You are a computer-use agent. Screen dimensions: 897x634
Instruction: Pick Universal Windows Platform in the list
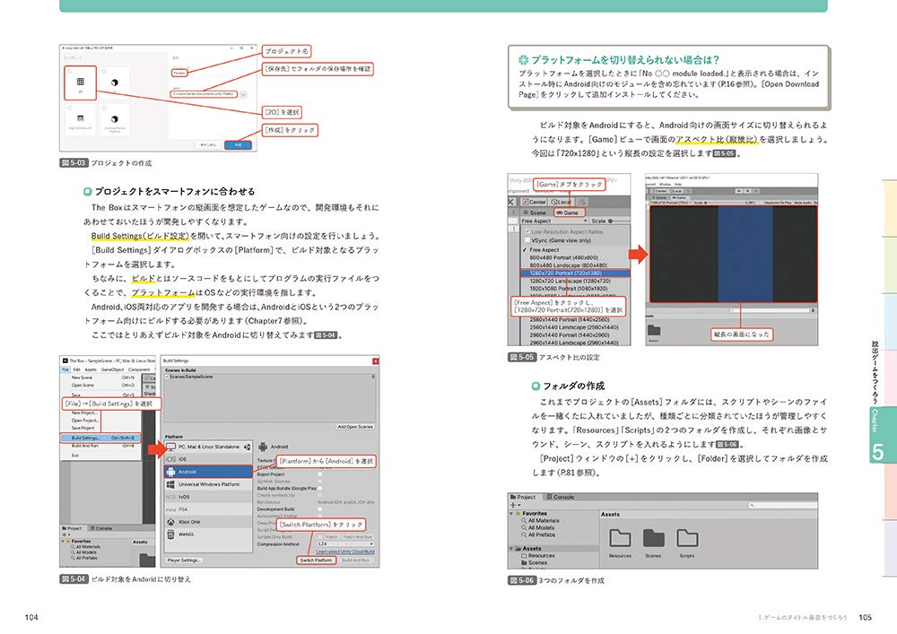pos(208,484)
